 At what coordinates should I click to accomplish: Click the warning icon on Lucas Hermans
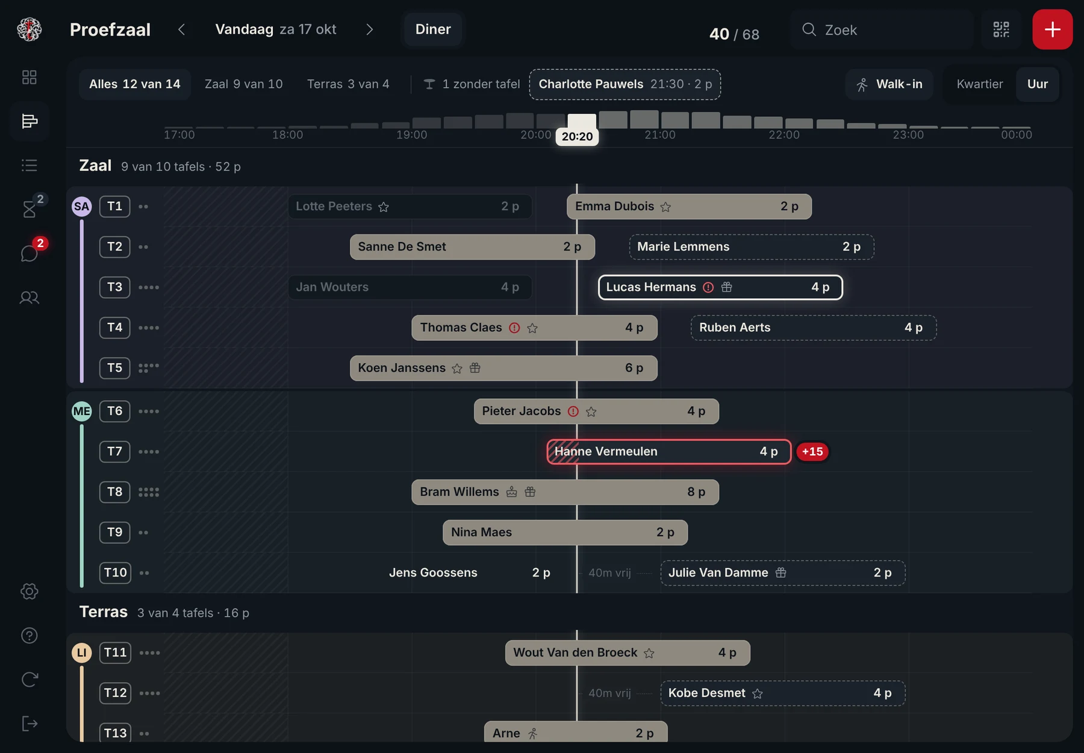point(708,287)
